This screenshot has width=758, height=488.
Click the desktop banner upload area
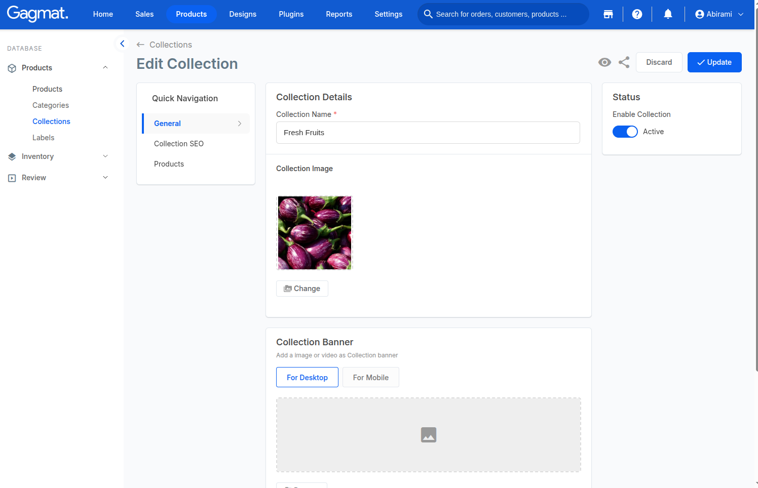[x=429, y=435]
